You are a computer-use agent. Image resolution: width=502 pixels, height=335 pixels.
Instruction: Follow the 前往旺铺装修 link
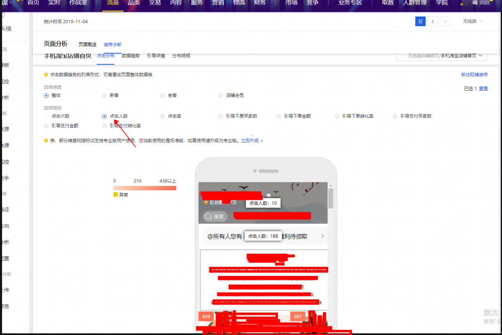pyautogui.click(x=474, y=75)
